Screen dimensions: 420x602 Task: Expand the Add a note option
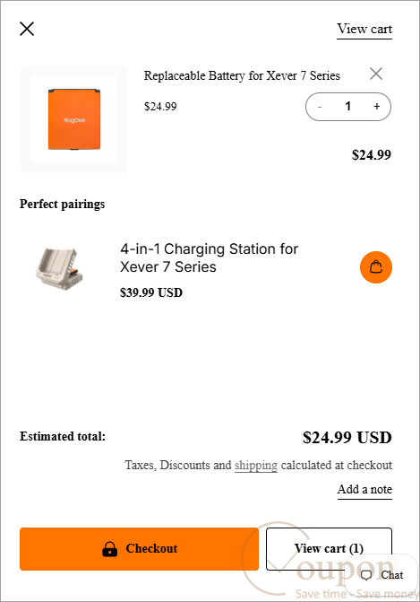point(364,490)
